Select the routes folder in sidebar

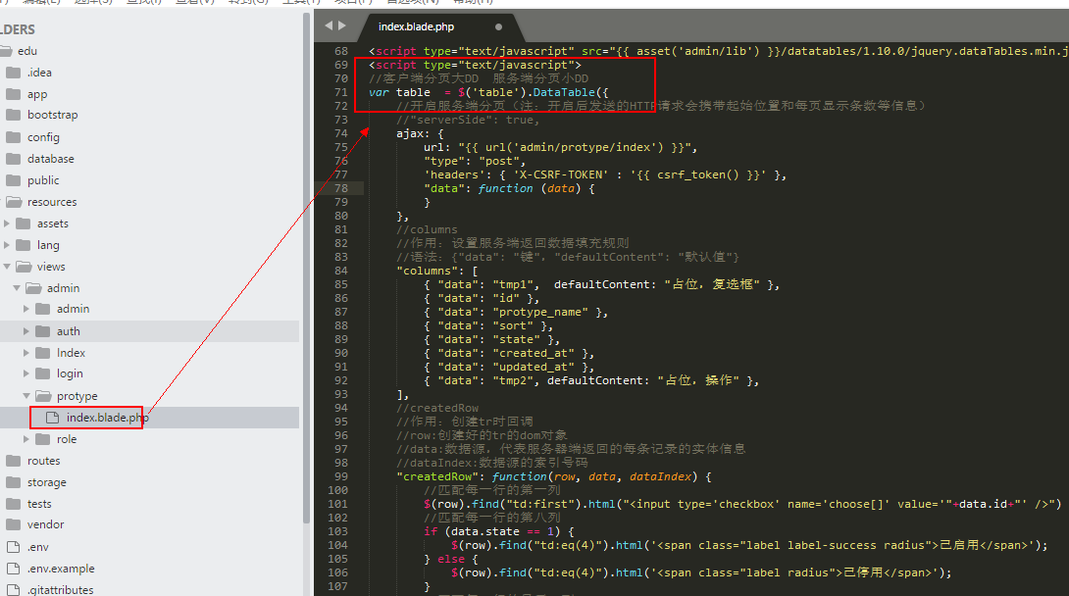(43, 461)
